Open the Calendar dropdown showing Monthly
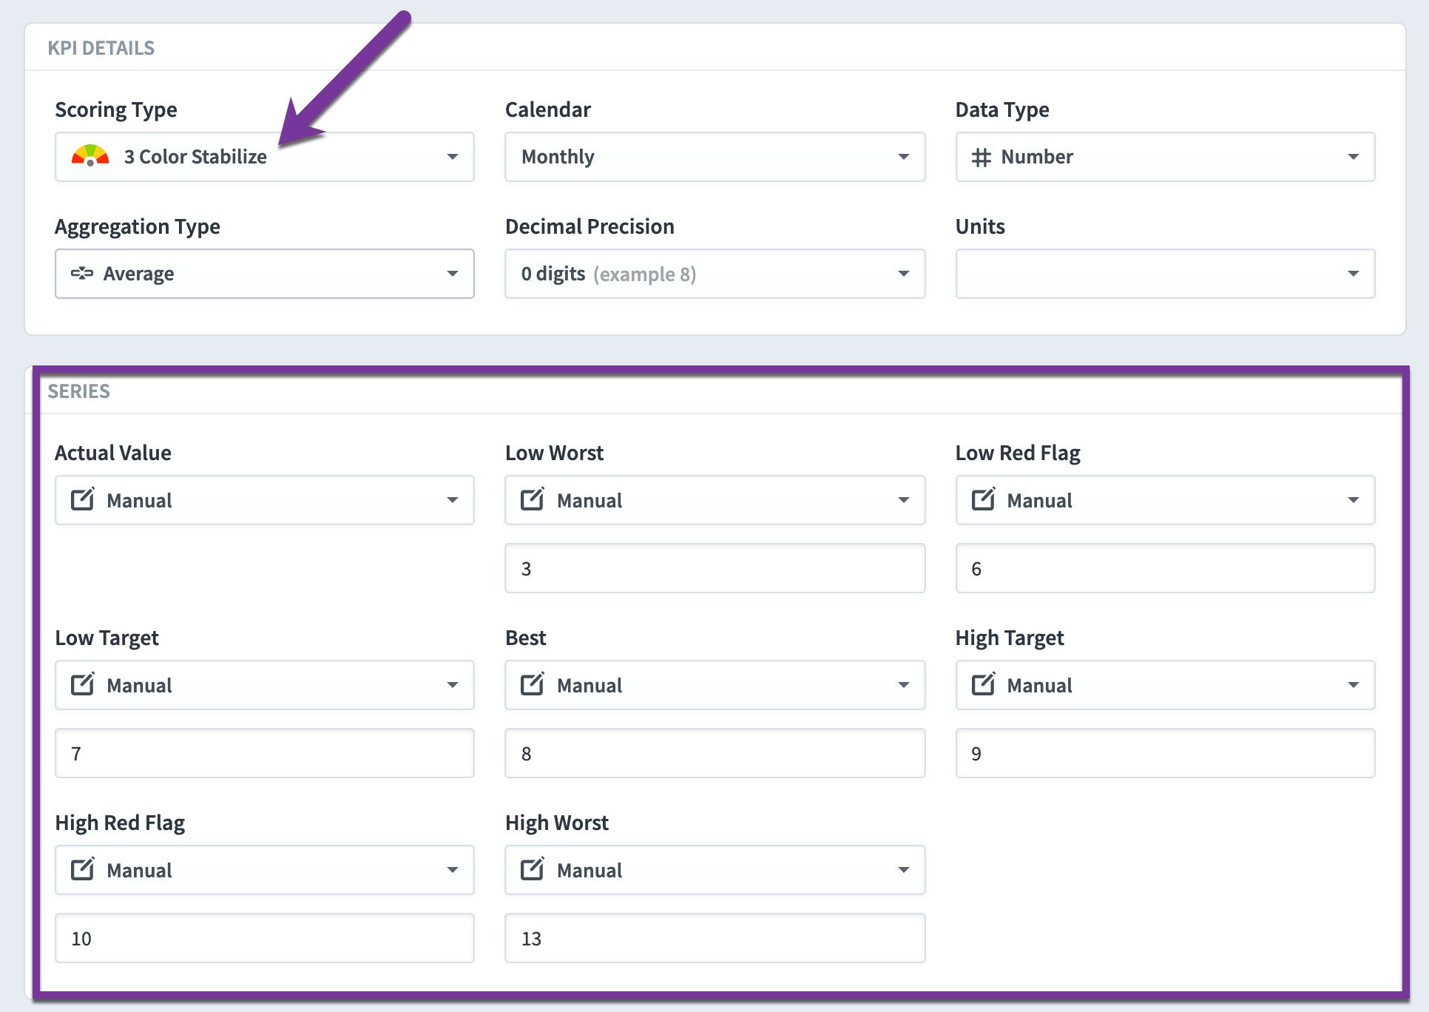1429x1012 pixels. 714,157
